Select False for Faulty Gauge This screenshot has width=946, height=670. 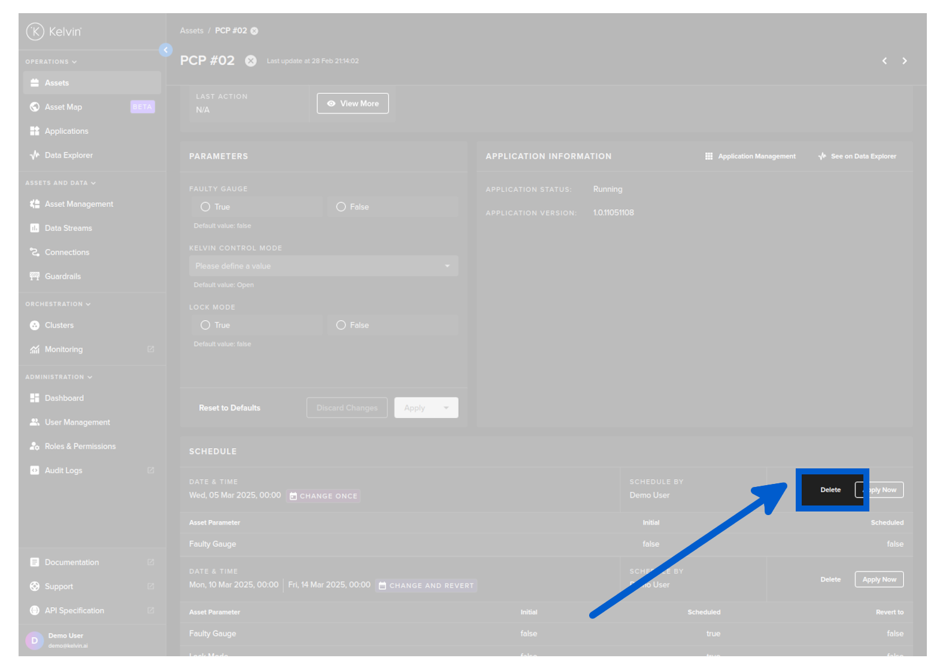tap(341, 207)
